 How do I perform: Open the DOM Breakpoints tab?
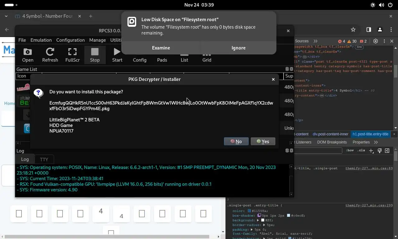coord(332,142)
